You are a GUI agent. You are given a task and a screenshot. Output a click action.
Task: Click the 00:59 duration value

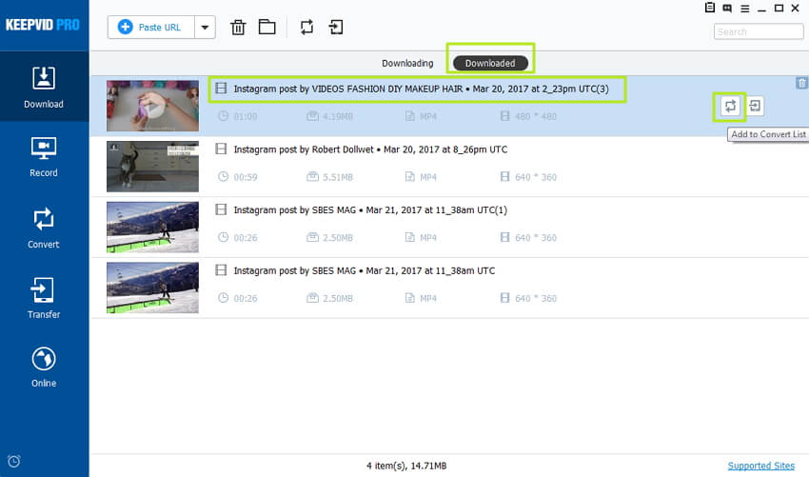pyautogui.click(x=246, y=177)
